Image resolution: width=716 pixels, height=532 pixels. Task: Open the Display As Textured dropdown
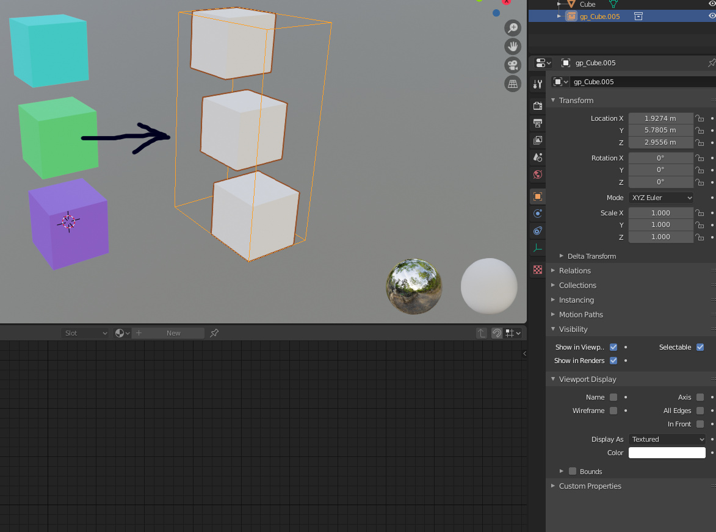(667, 439)
